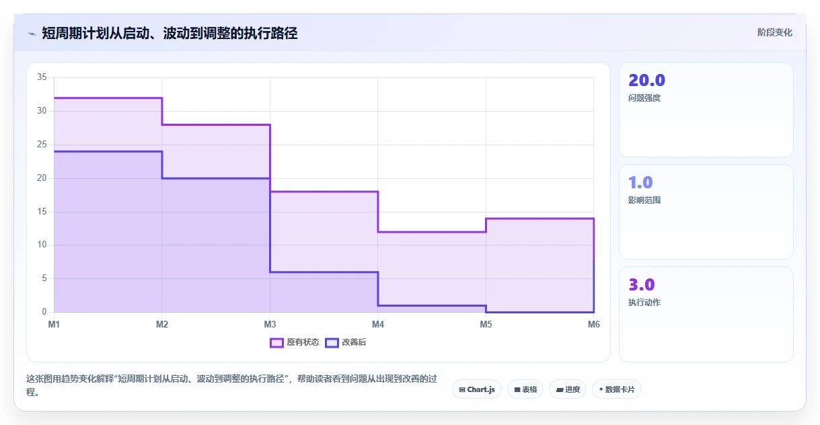This screenshot has height=425, width=820.
Task: Click the M5 x-axis label
Action: 486,324
